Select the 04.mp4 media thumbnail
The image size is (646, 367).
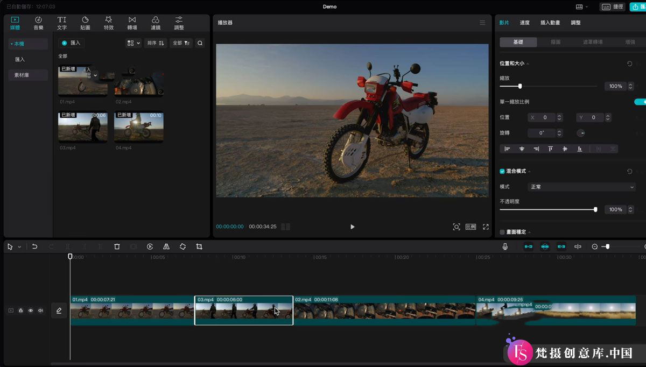[x=139, y=126]
